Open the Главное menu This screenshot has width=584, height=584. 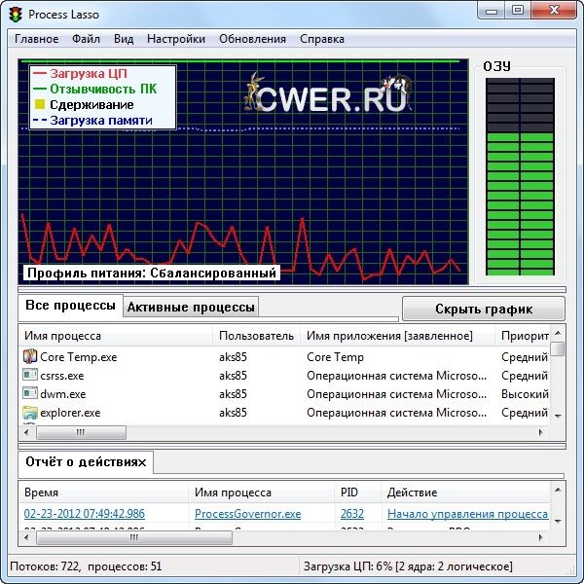click(37, 39)
